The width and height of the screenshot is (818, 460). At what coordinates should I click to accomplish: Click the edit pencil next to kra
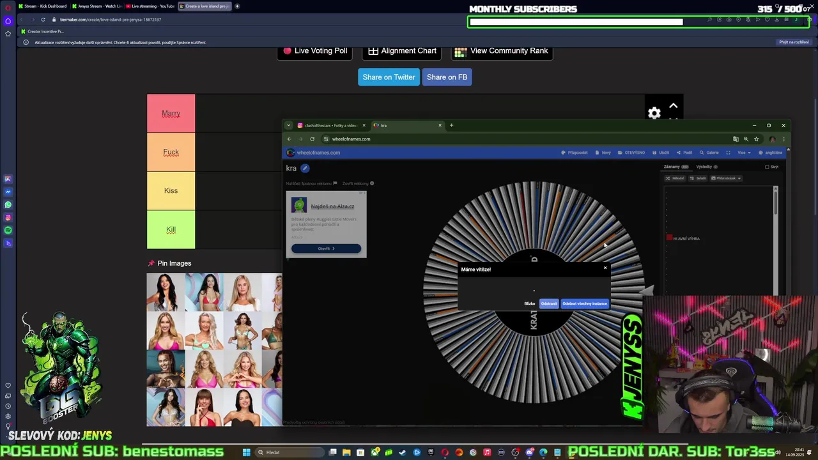[x=305, y=168]
